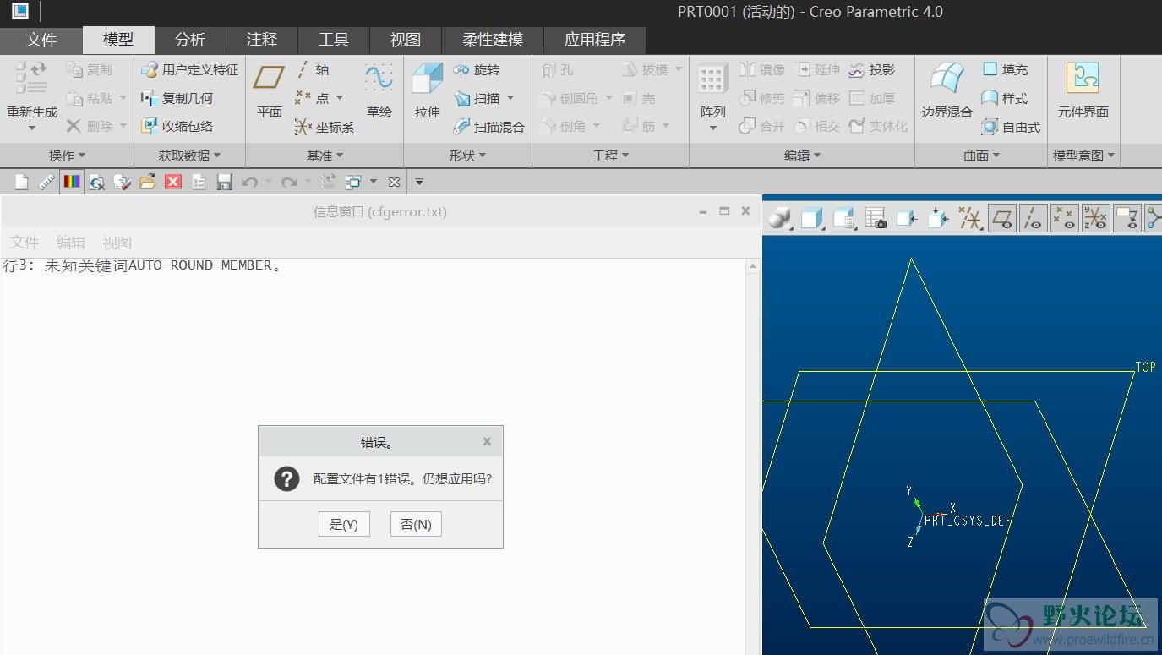Close the 错误 dialog
This screenshot has height=655, width=1162.
[487, 441]
